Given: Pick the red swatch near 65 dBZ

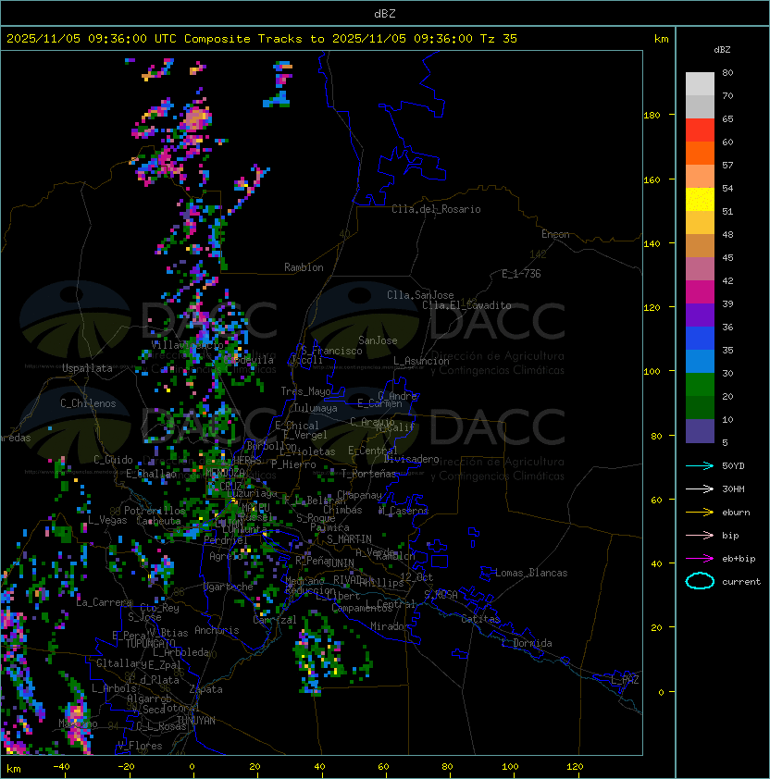Looking at the screenshot, I should pos(700,130).
